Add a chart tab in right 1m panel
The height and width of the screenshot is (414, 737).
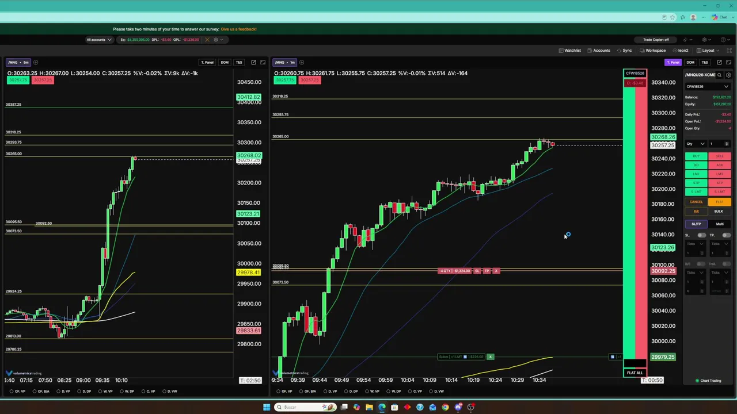[301, 62]
